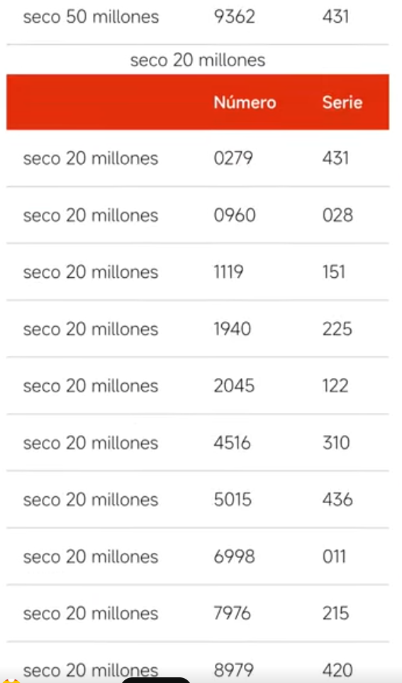Viewport: 402px width, 683px height.
Task: Click number 6998 in the table
Action: tap(234, 556)
